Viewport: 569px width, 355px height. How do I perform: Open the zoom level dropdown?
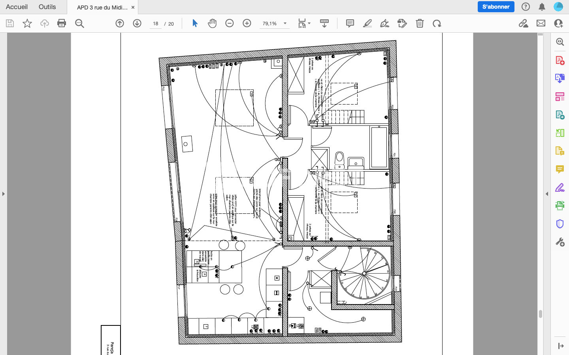coord(285,23)
